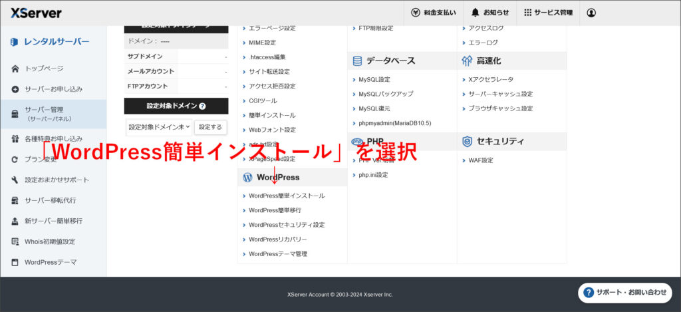Screen dimensions: 681x312
Task: Open .htaccess編集 link
Action: pyautogui.click(x=267, y=57)
